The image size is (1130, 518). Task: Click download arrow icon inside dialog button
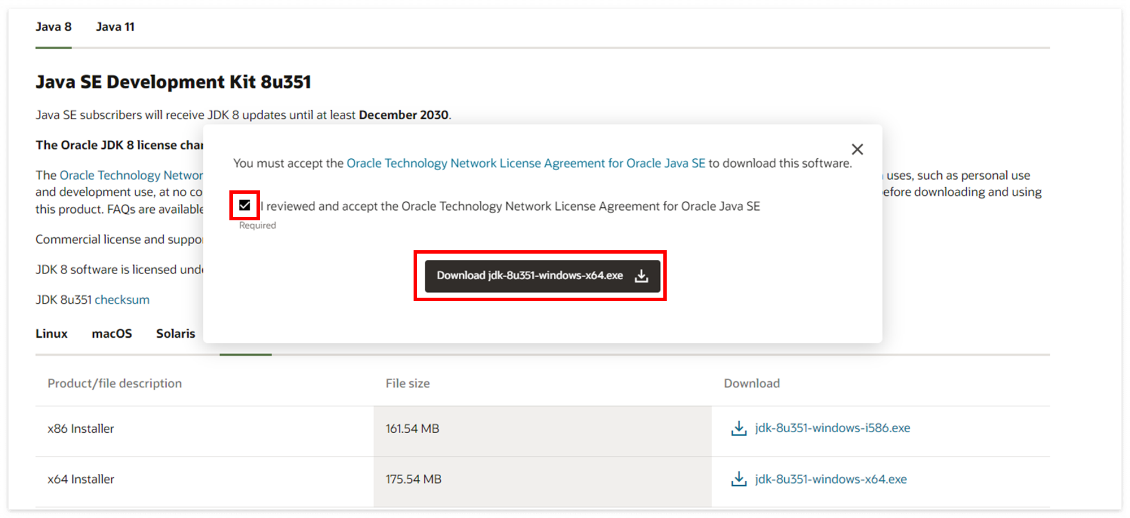coord(641,276)
